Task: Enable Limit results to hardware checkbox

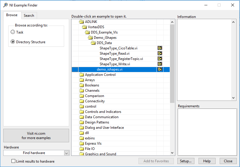Action: click(14, 161)
